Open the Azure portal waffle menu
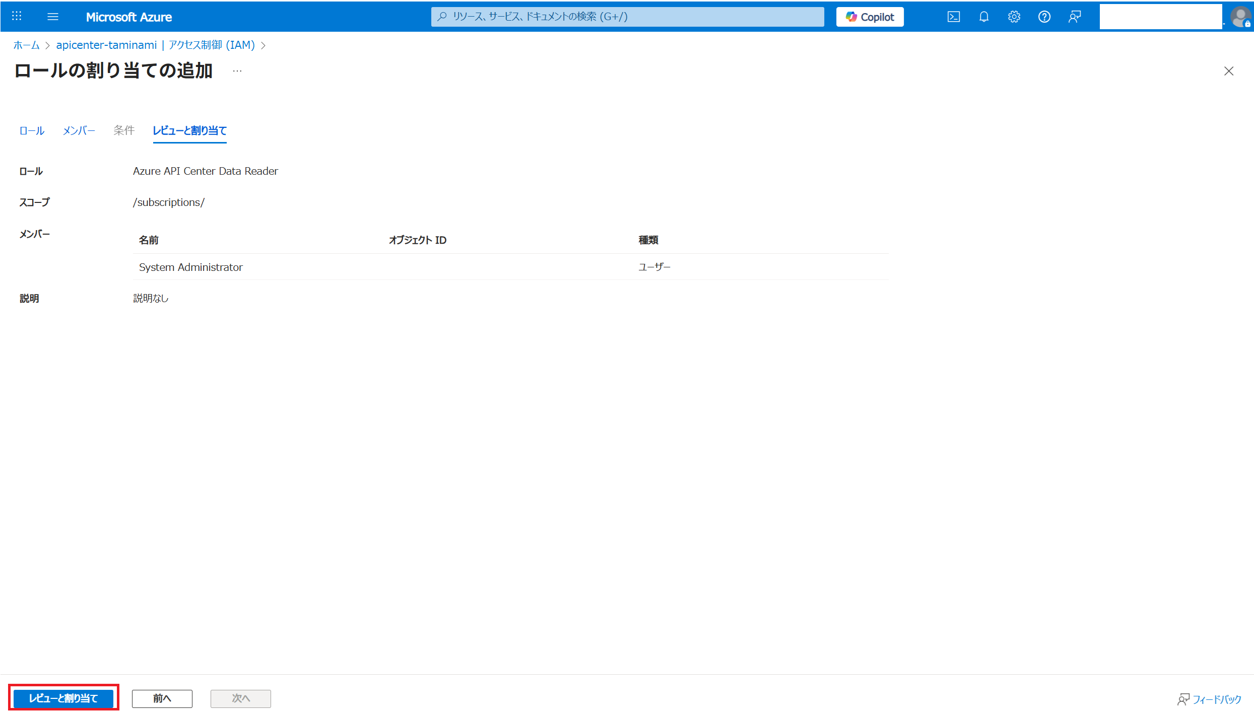Viewport: 1254px width, 714px height. (17, 17)
